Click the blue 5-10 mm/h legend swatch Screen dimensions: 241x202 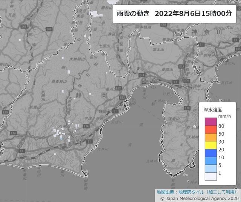pos(211,161)
